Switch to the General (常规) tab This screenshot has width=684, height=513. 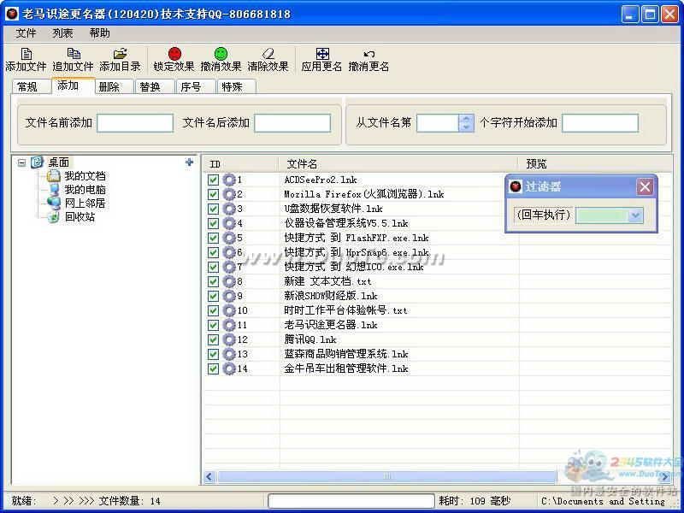pyautogui.click(x=31, y=87)
